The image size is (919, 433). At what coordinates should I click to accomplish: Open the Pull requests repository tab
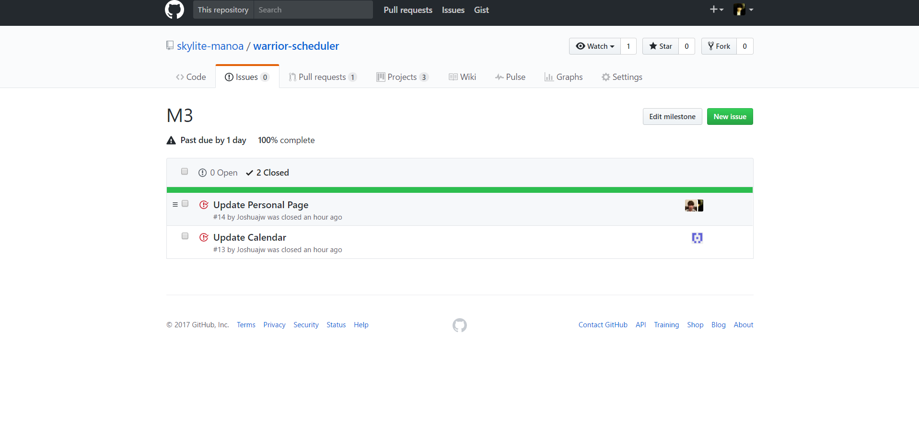click(x=323, y=77)
